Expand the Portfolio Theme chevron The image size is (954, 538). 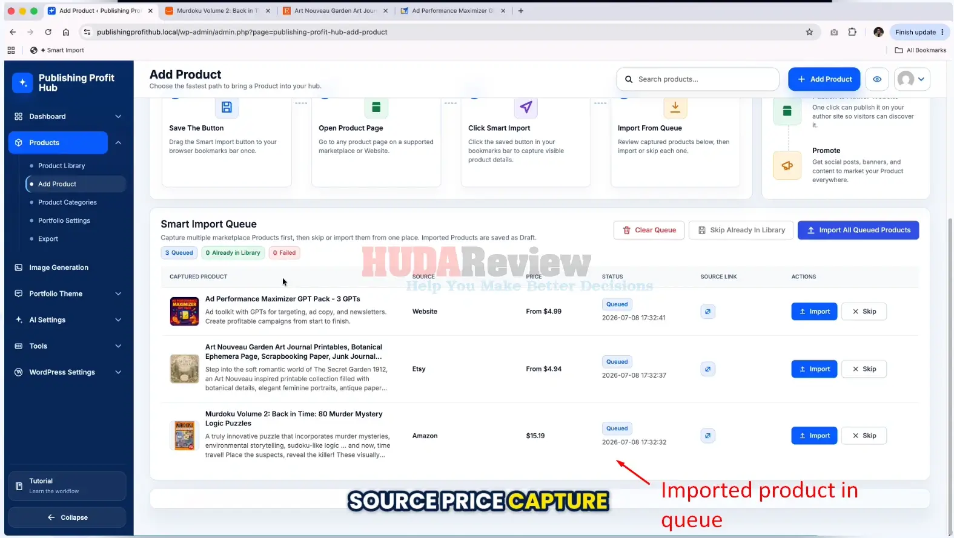(118, 294)
